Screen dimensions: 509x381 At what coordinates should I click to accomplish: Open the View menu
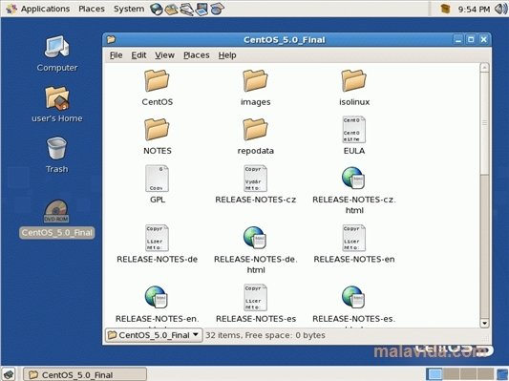[164, 55]
